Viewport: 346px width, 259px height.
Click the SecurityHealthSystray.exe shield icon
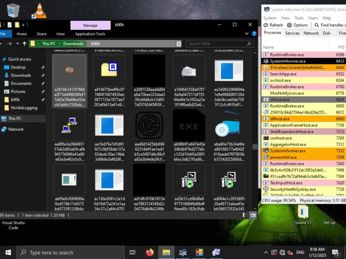click(266, 189)
